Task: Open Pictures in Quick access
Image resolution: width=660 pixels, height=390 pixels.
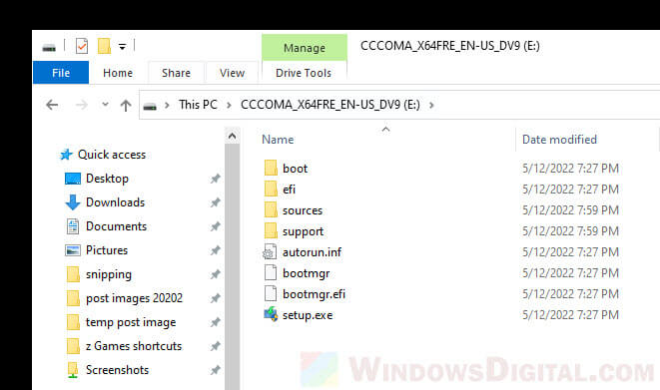Action: (x=107, y=250)
